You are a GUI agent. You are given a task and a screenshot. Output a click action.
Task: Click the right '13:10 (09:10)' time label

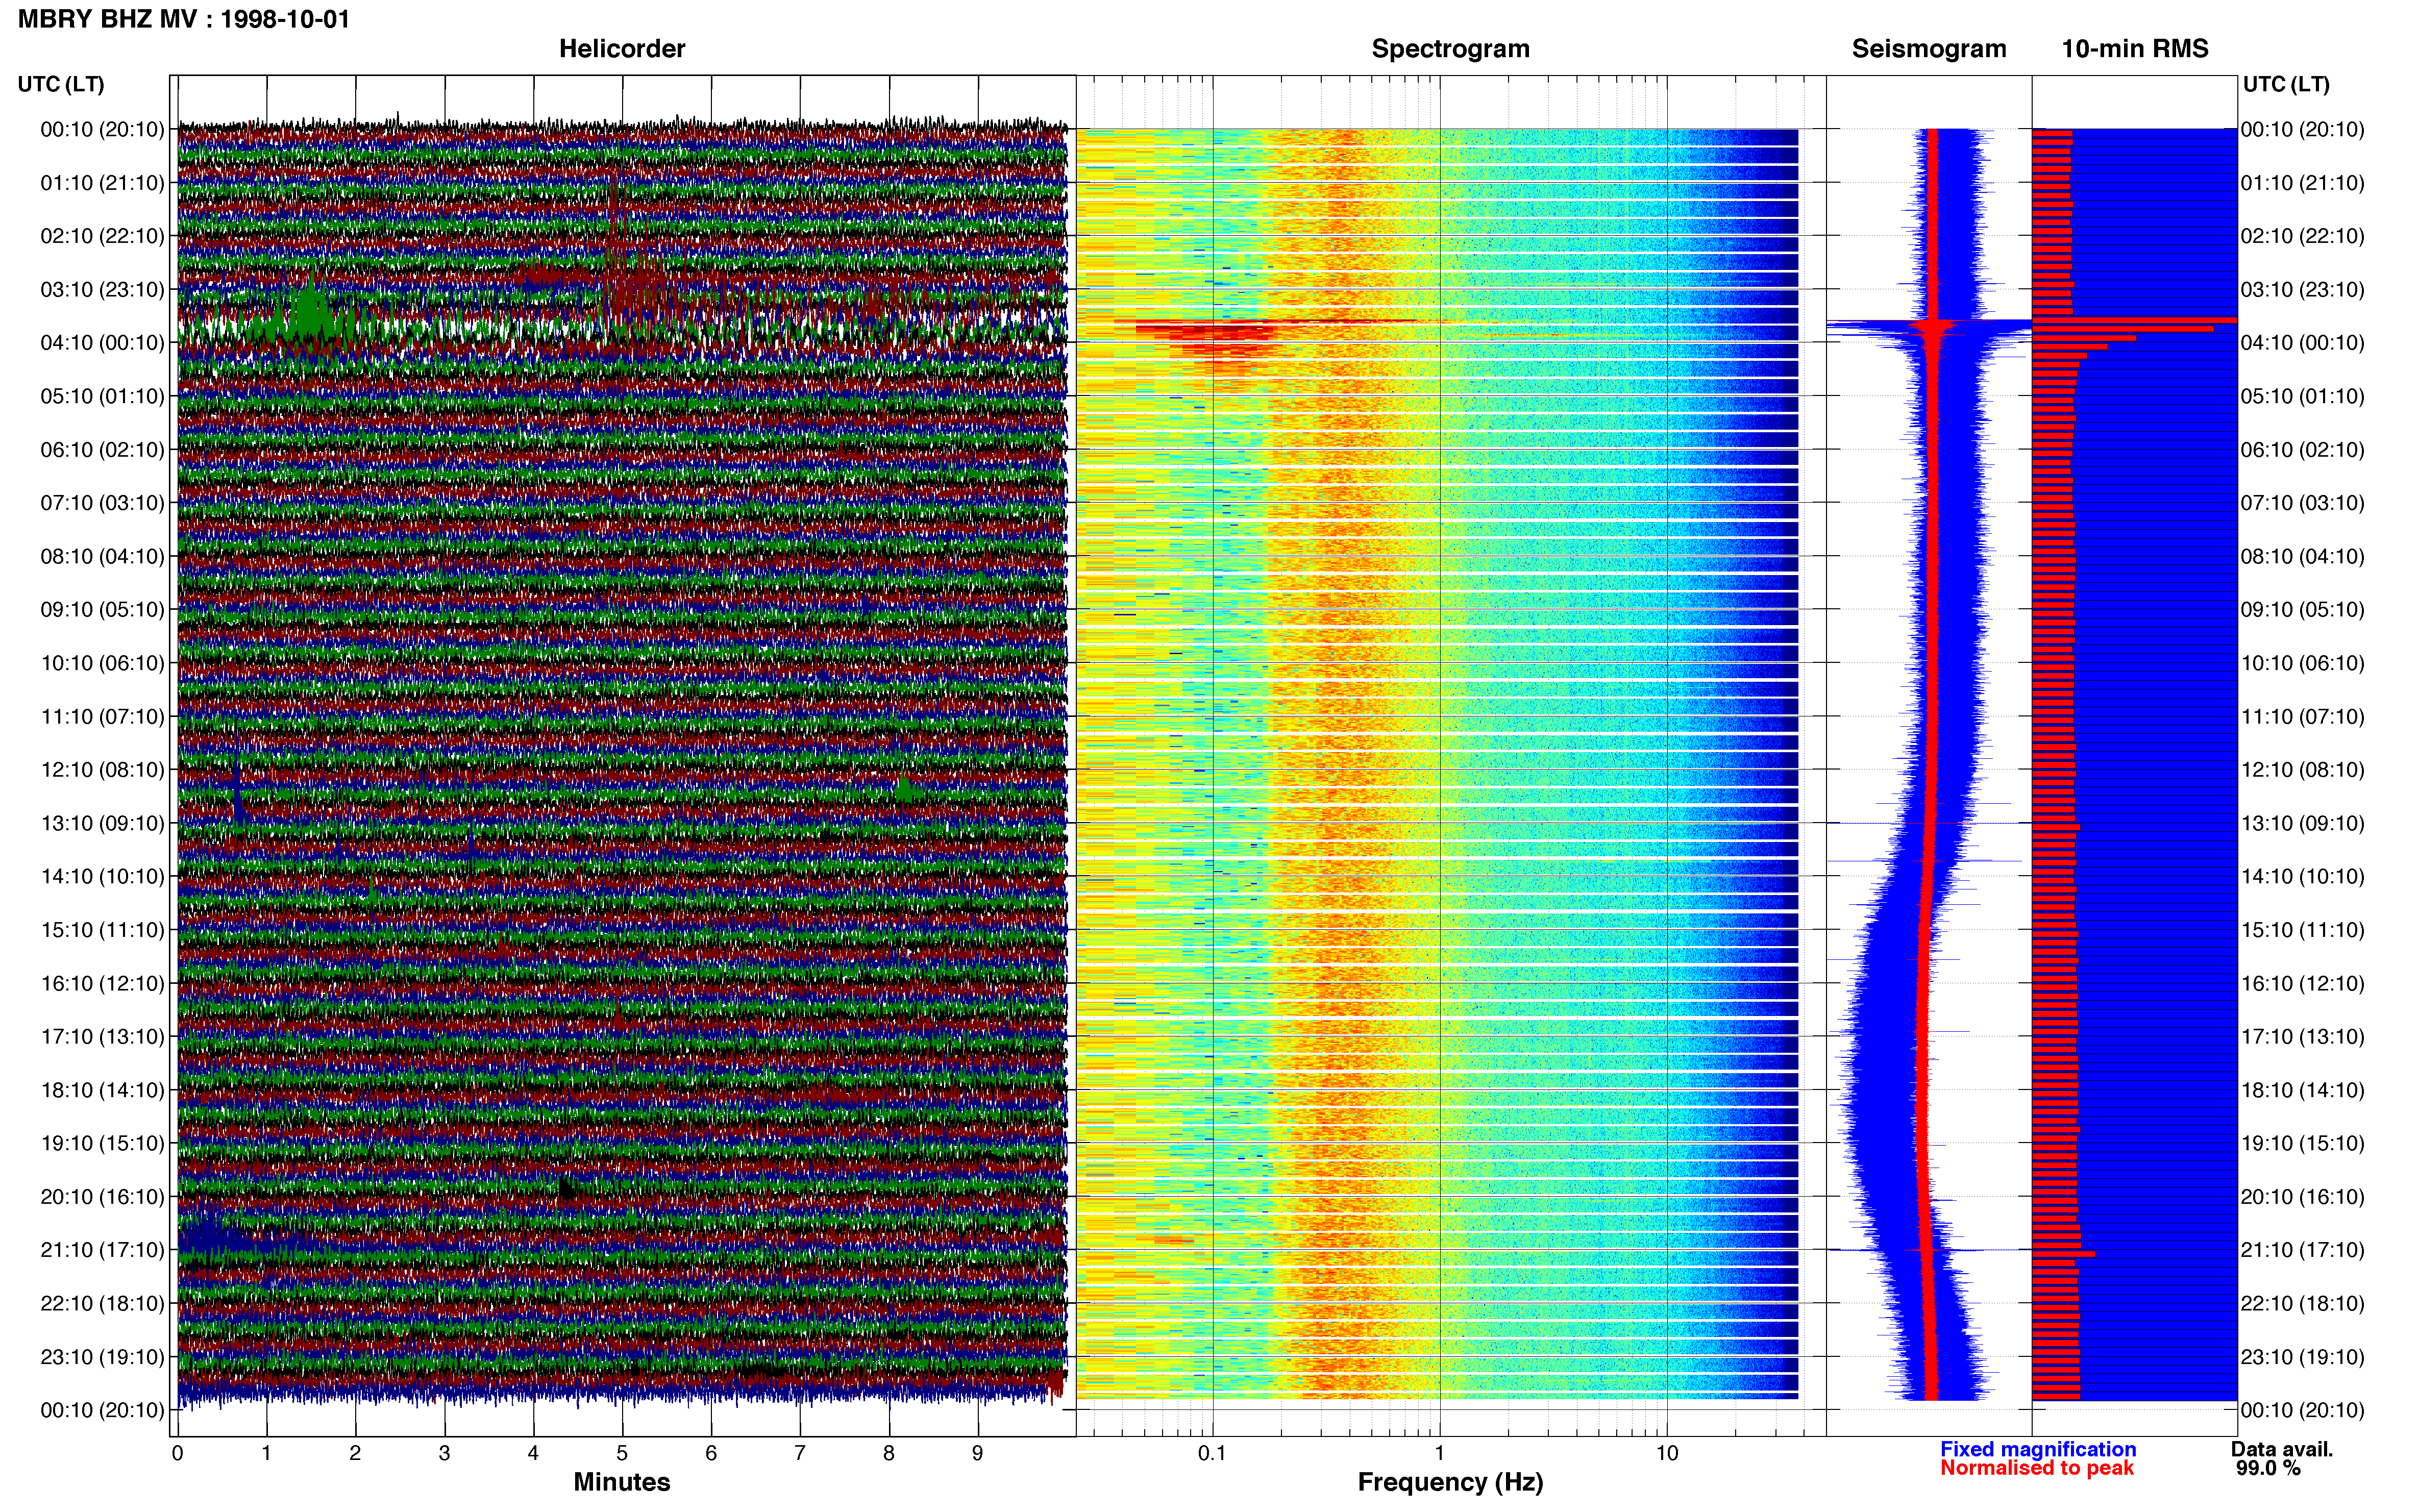[2302, 823]
